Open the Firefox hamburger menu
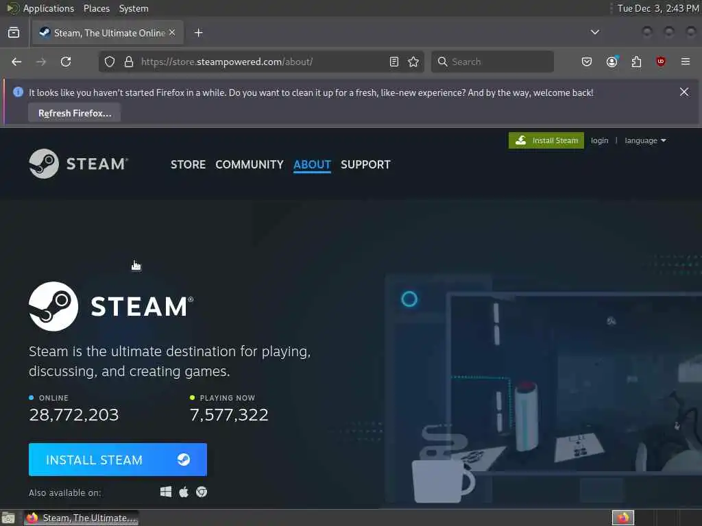 (686, 61)
